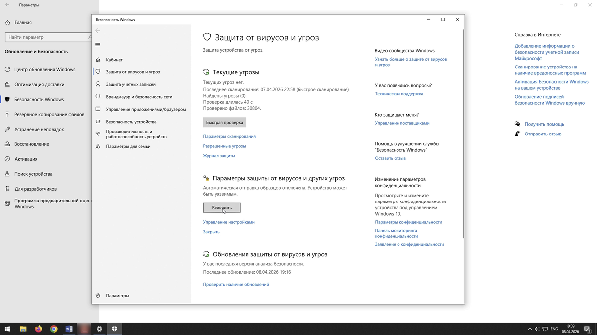Open File Explorer from taskbar
597x335 pixels.
click(x=23, y=329)
